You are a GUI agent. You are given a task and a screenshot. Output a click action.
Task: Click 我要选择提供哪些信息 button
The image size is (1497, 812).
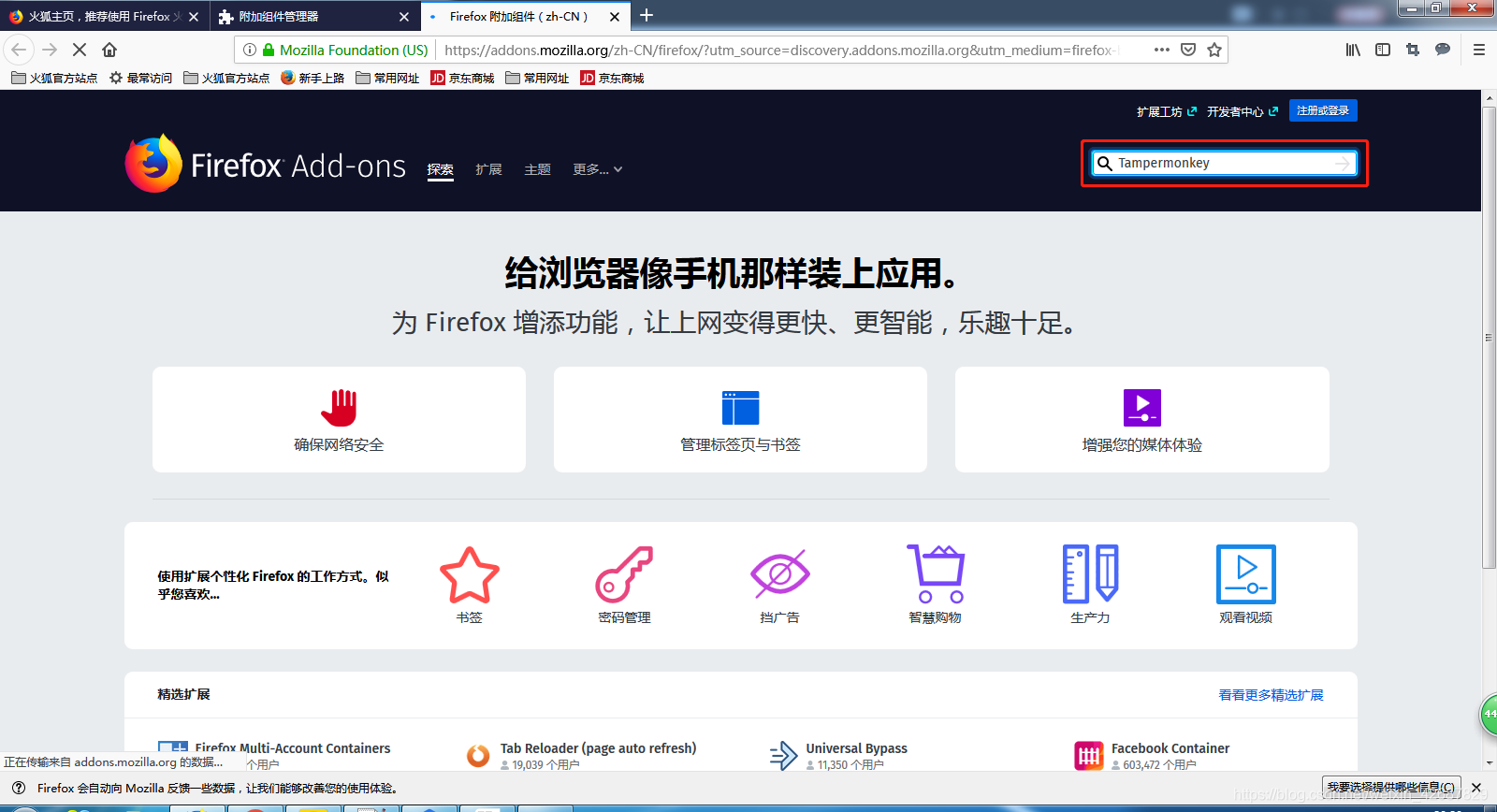pos(1391,788)
